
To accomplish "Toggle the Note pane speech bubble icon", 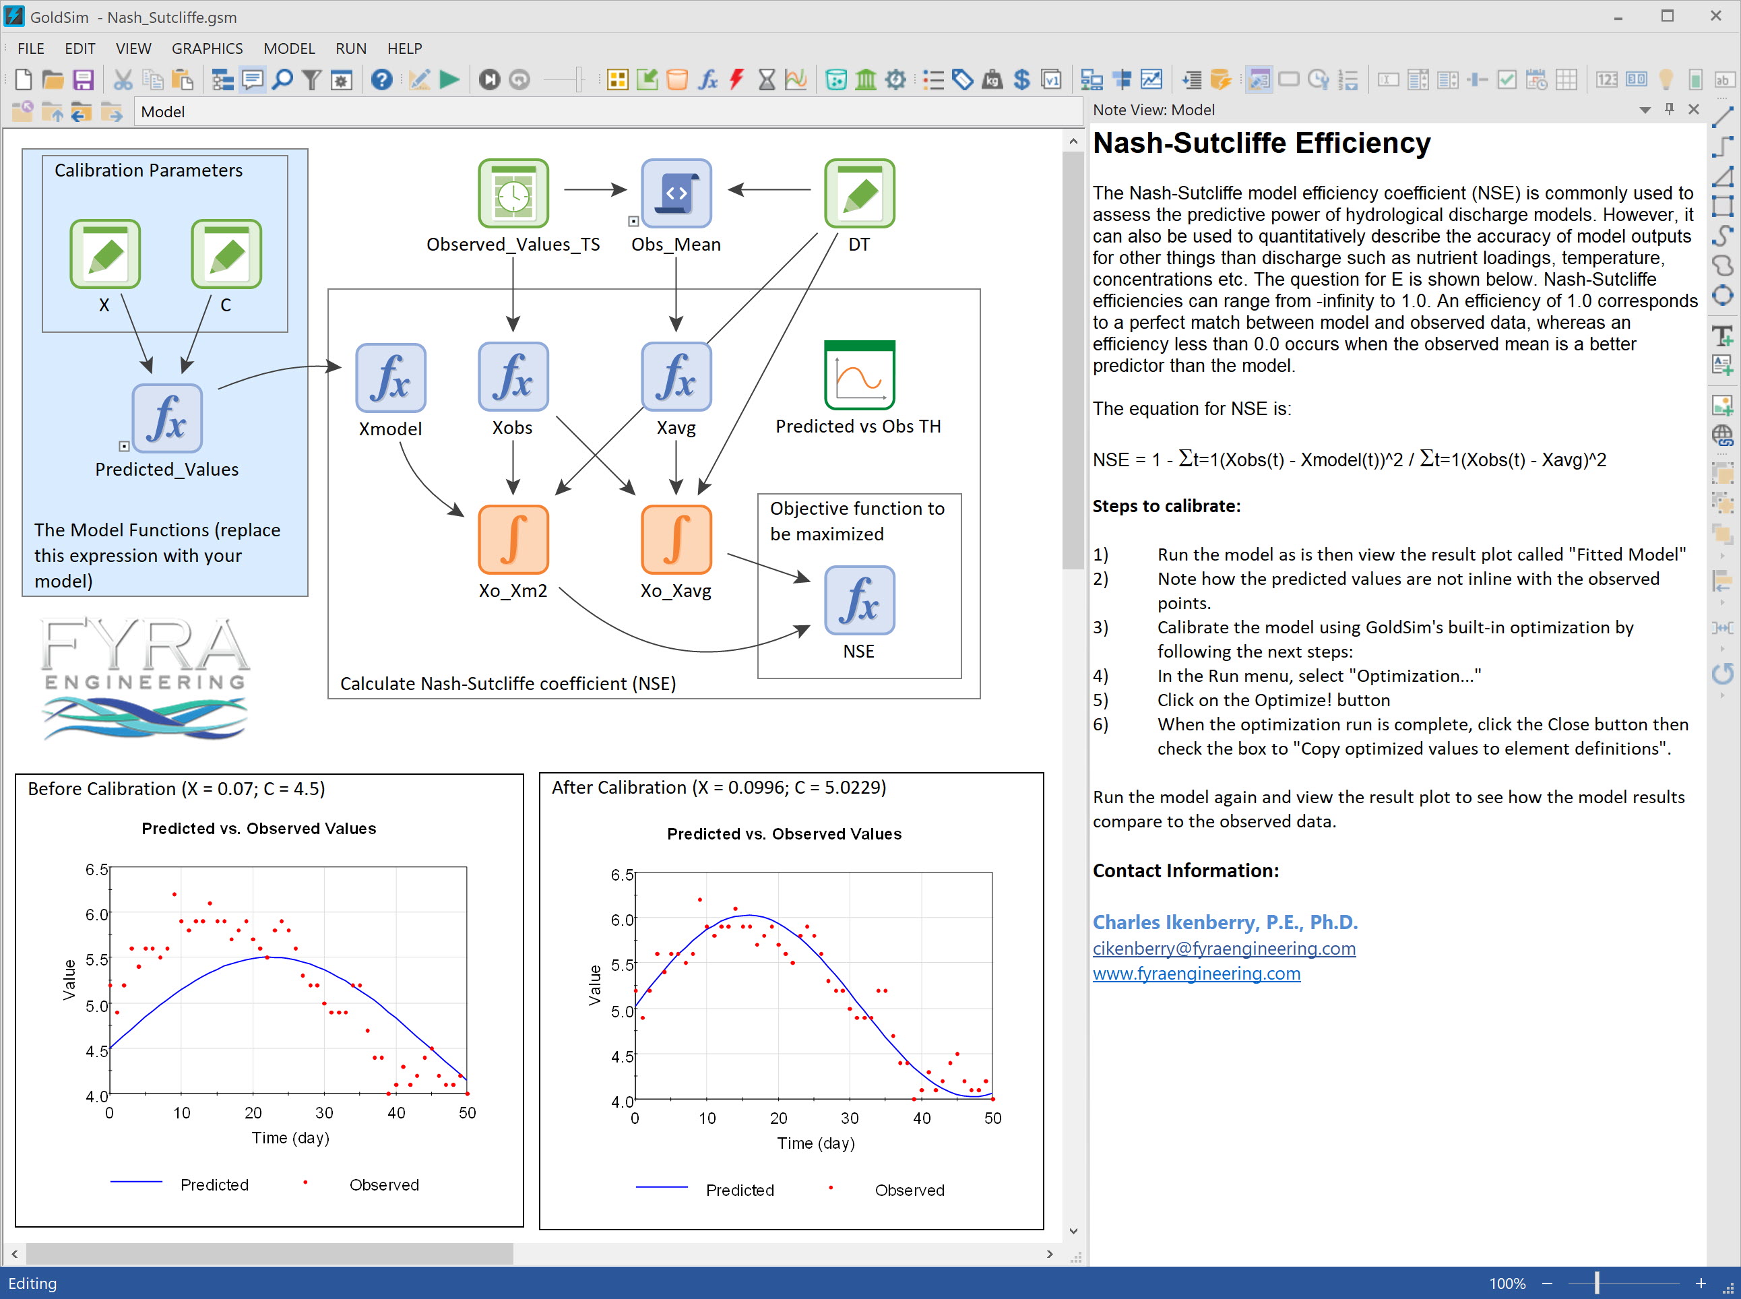I will click(253, 80).
